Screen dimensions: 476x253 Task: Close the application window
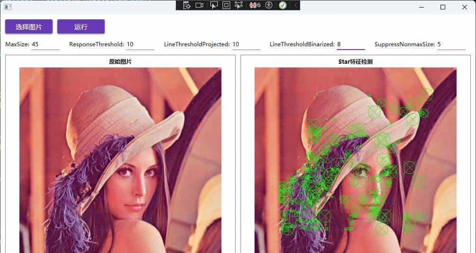point(465,7)
